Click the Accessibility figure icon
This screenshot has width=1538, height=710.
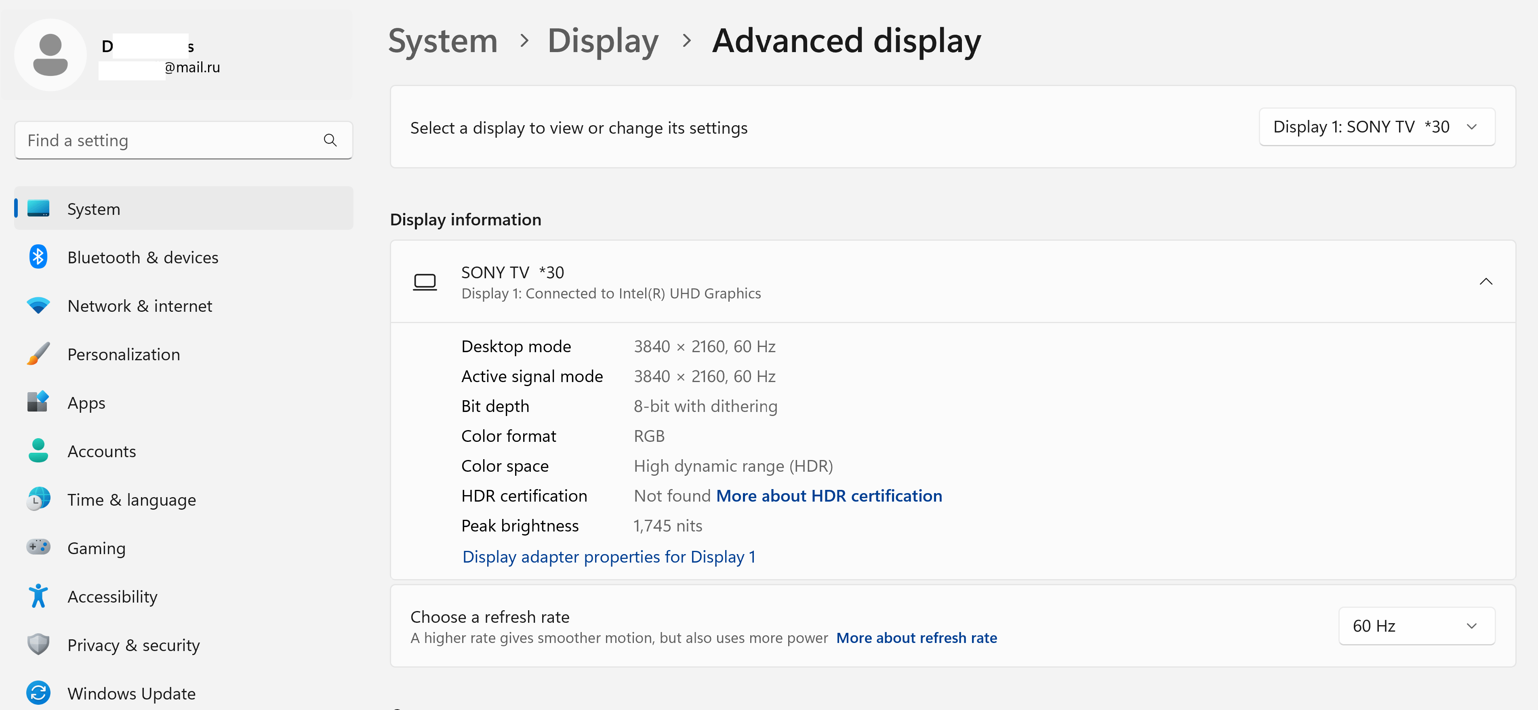(x=38, y=596)
